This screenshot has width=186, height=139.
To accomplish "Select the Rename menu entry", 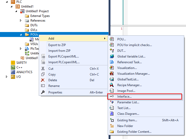I will [x=73, y=86].
